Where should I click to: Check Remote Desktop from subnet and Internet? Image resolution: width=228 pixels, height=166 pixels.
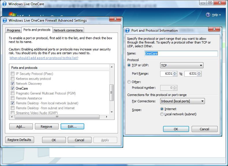13,108
